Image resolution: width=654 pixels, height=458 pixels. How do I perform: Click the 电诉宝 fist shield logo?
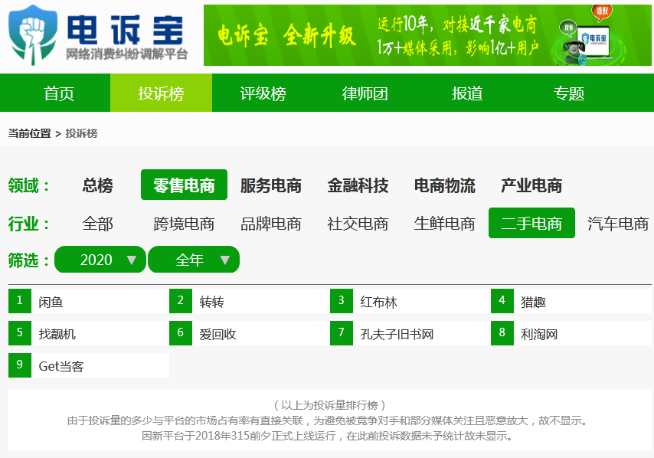[x=32, y=35]
